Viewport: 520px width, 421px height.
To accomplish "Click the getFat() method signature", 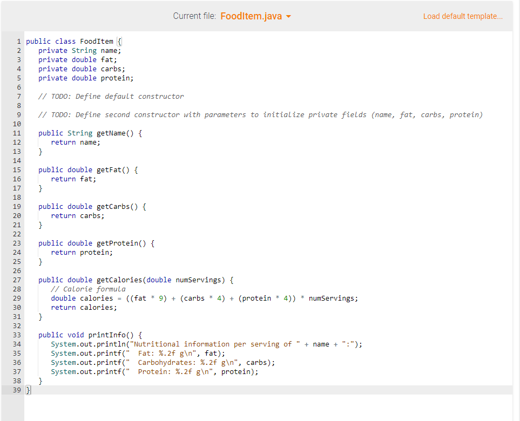I will click(88, 170).
